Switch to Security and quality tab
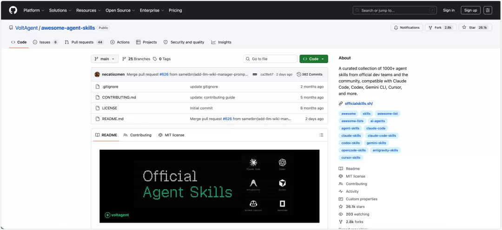Viewport: 502px width, 230px height. [184, 42]
